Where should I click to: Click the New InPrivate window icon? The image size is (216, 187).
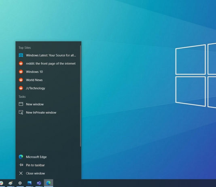21,112
